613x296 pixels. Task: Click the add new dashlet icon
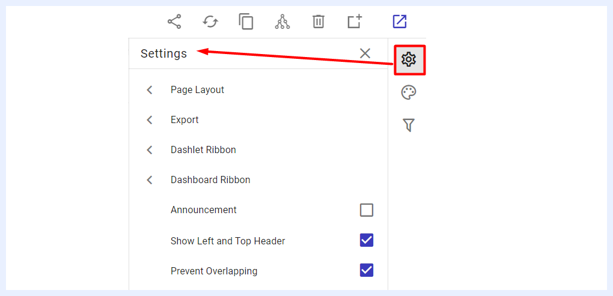[x=355, y=22]
